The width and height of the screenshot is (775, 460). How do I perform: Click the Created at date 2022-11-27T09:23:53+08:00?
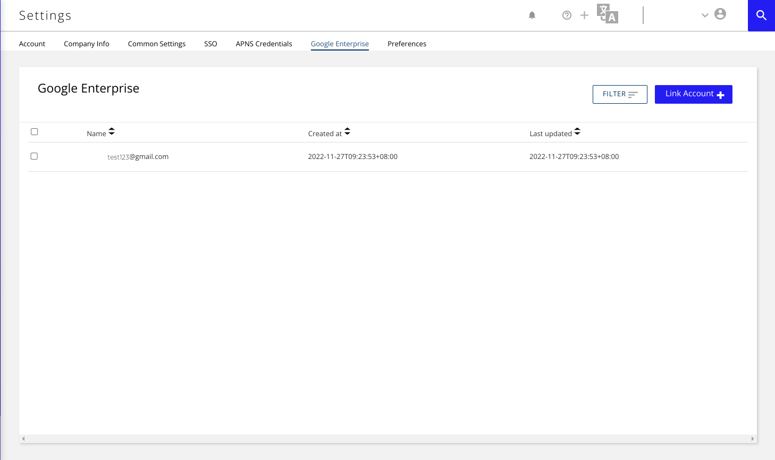[x=353, y=156]
